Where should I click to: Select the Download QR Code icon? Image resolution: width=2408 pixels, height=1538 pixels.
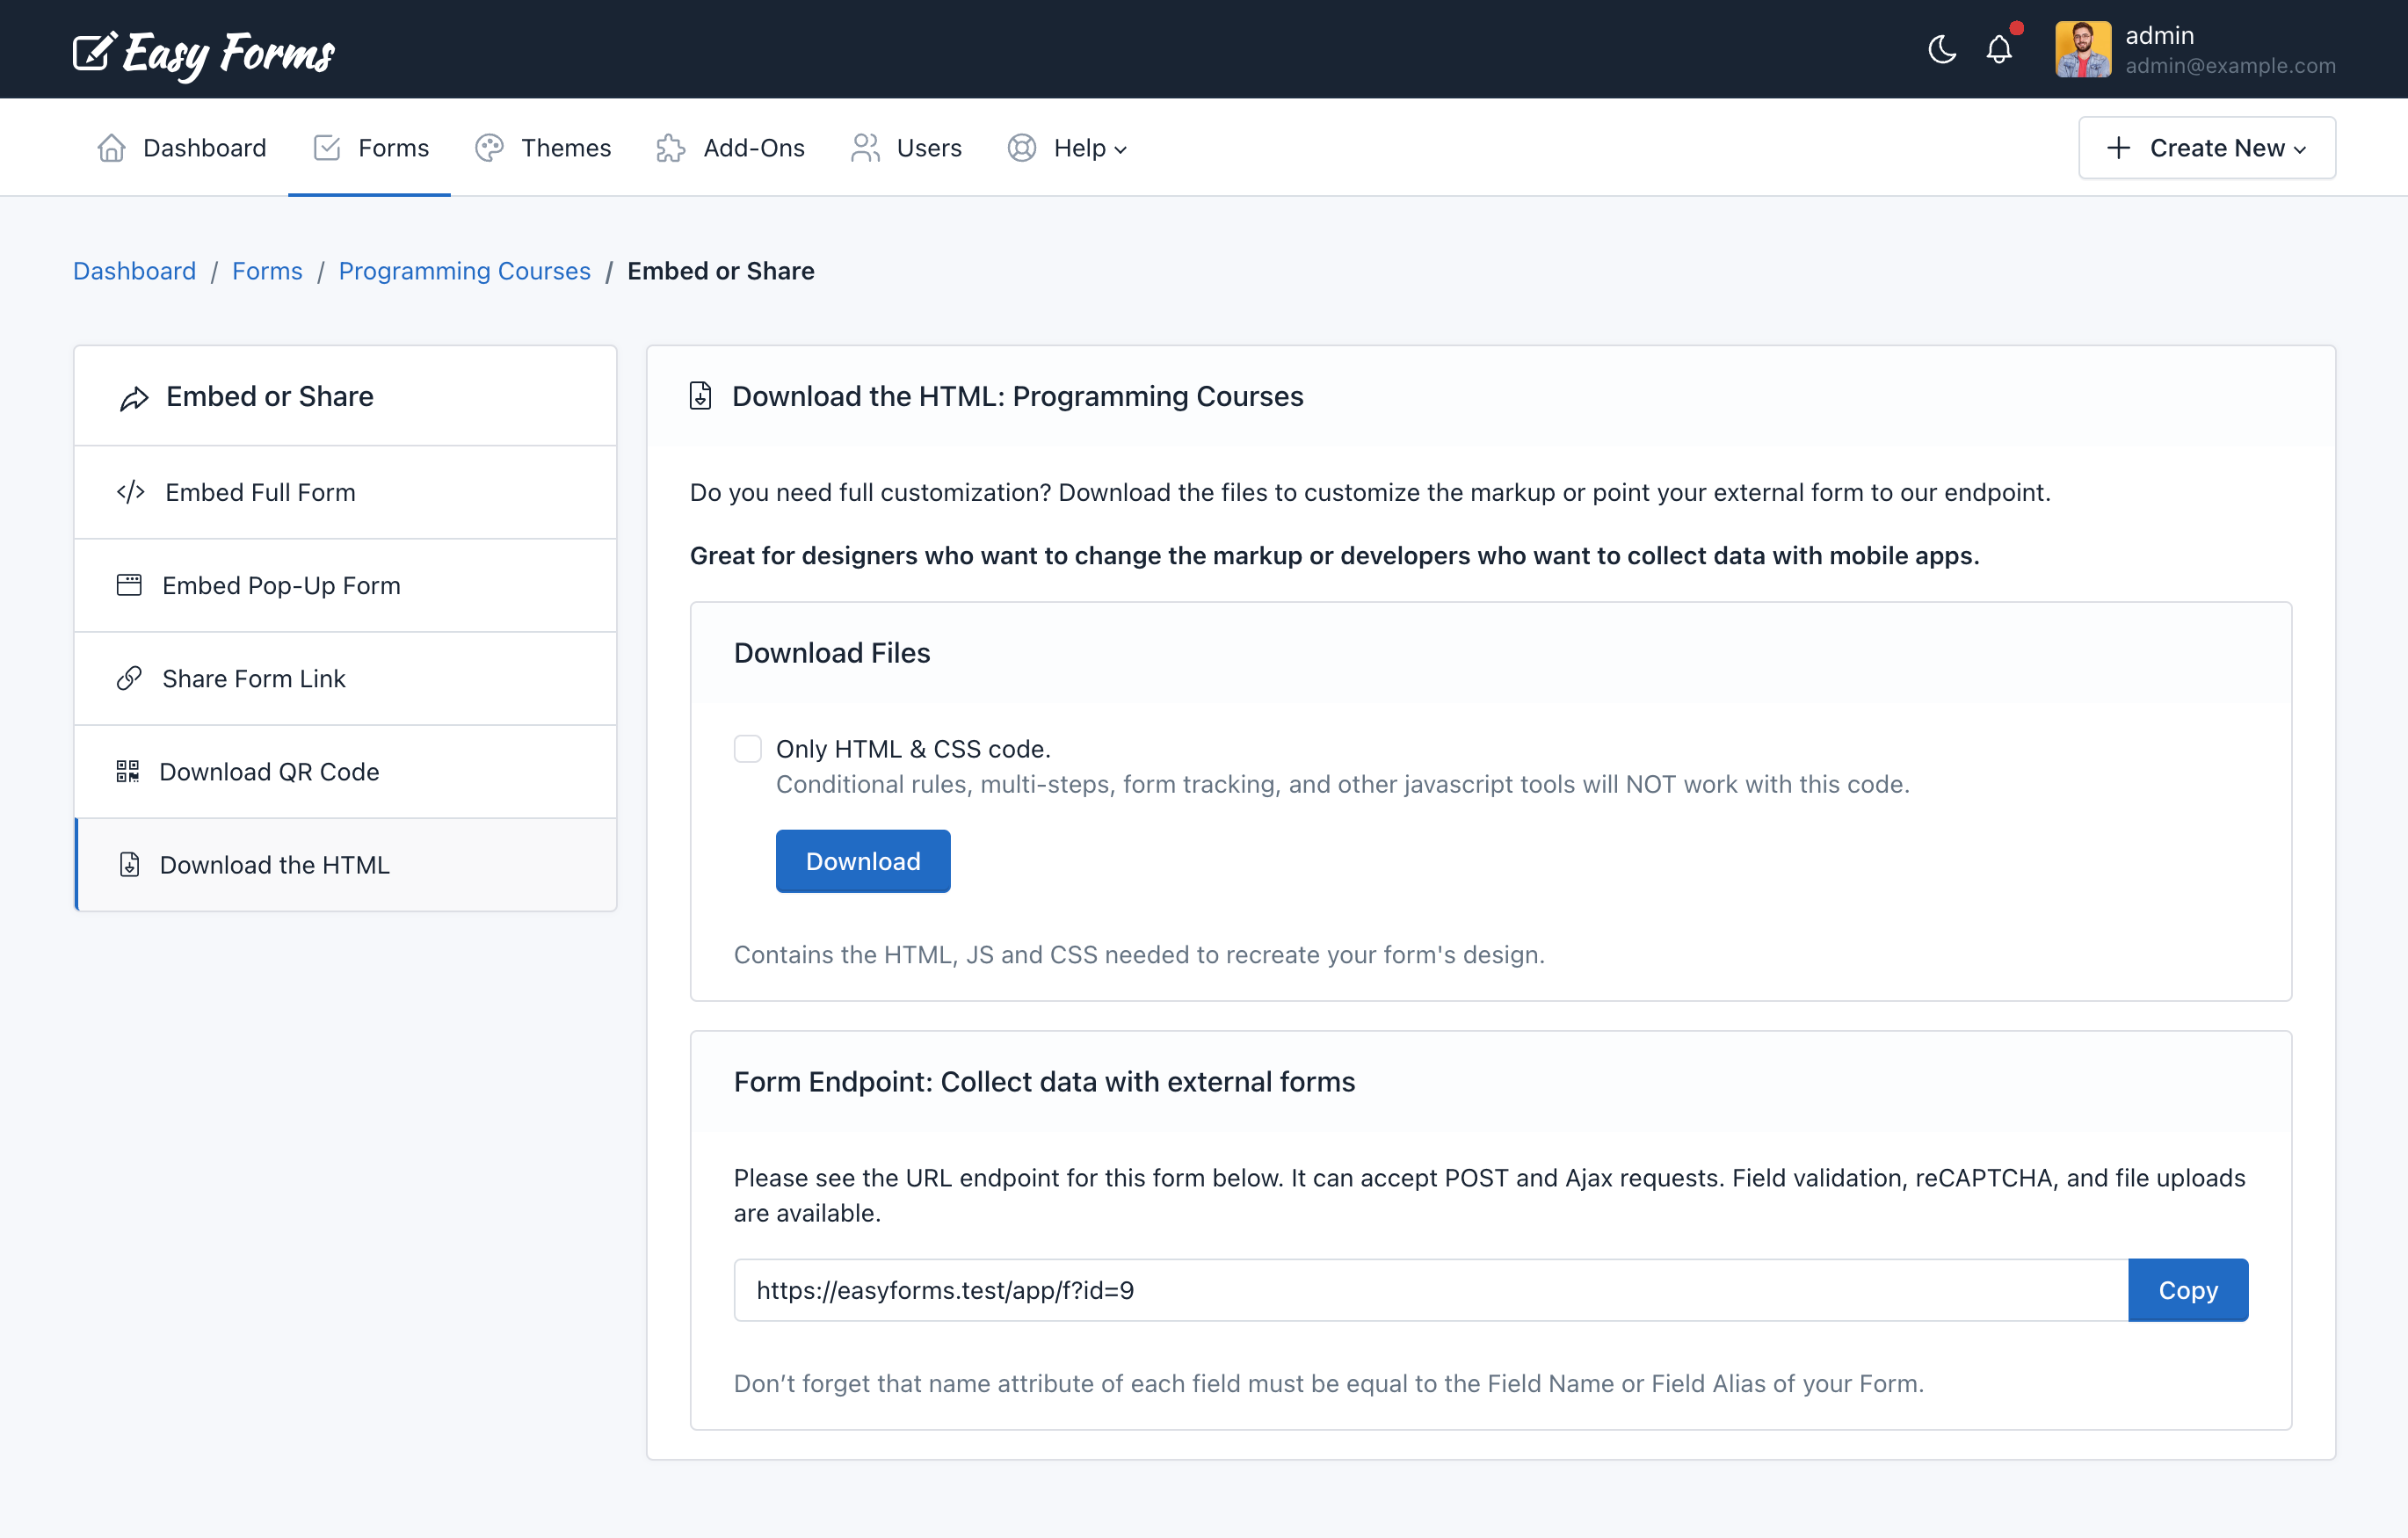[128, 771]
